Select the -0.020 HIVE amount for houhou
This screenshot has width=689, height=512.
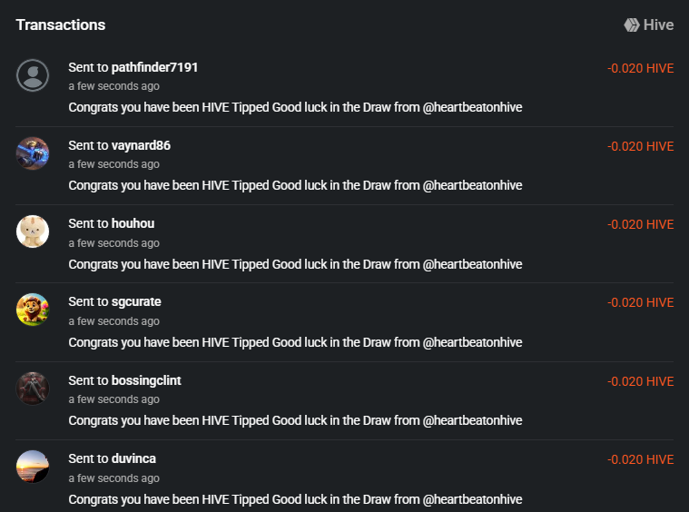coord(640,224)
